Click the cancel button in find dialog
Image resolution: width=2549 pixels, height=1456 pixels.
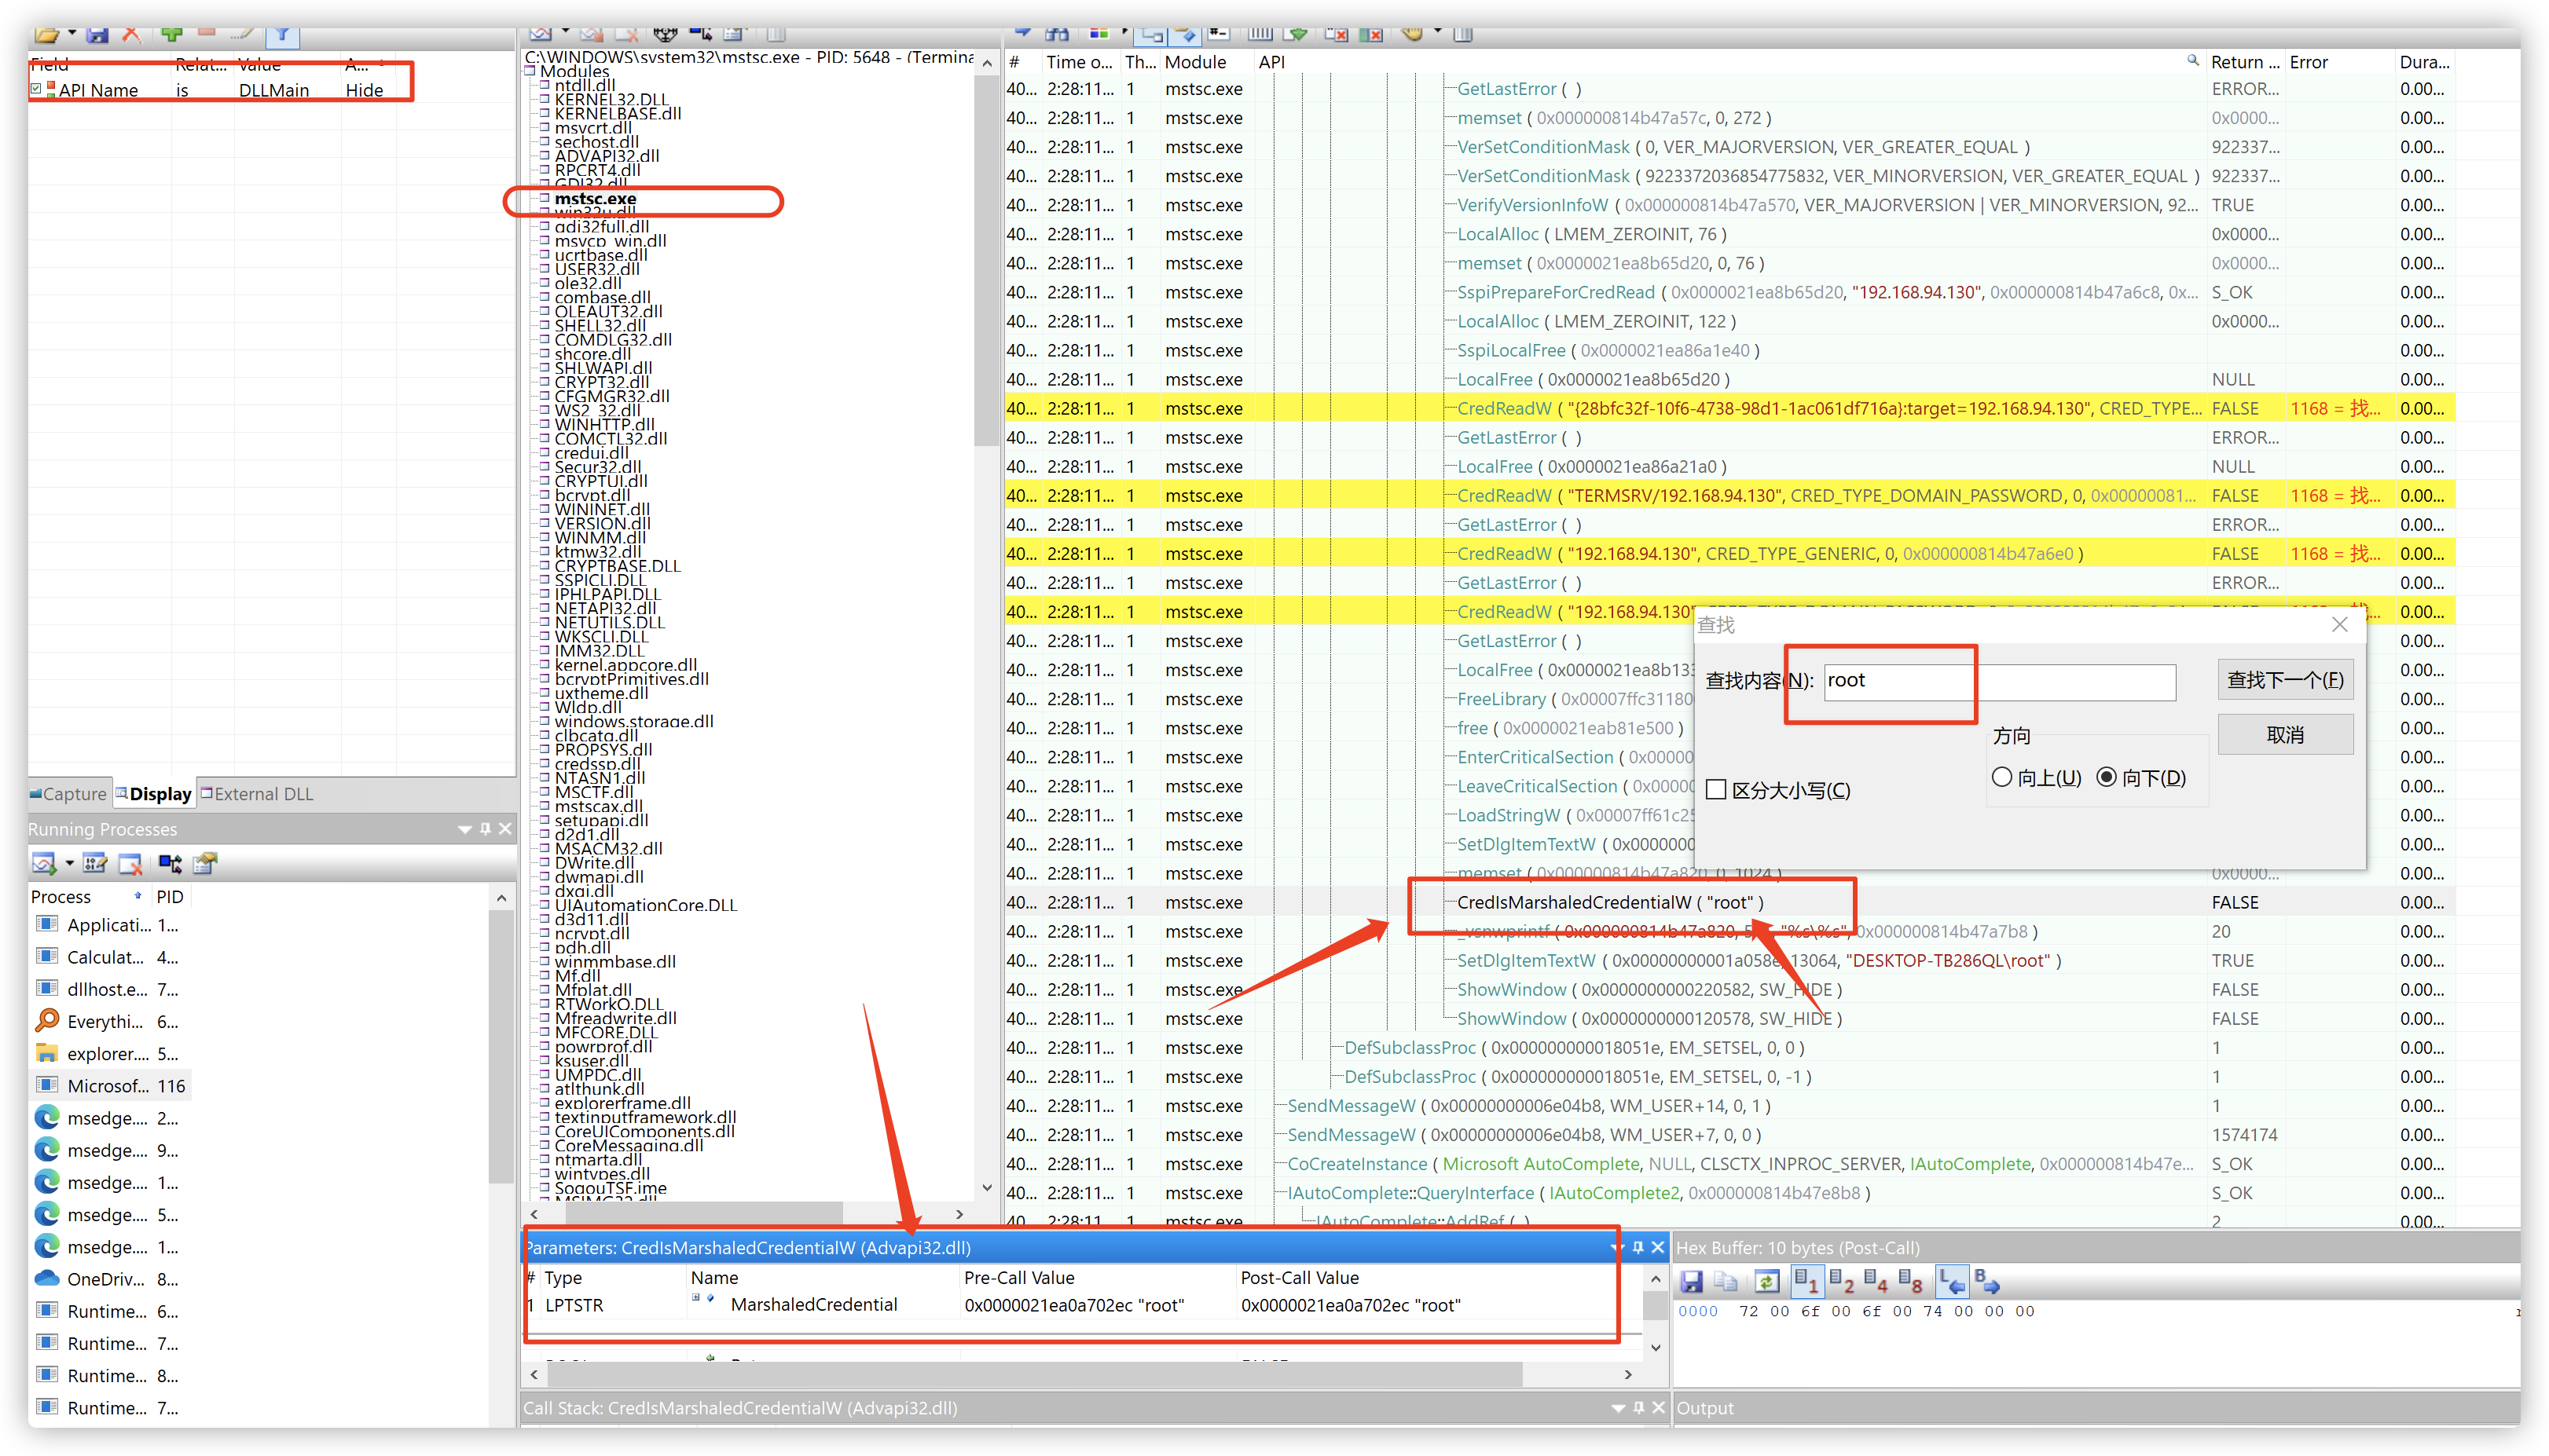(x=2285, y=735)
